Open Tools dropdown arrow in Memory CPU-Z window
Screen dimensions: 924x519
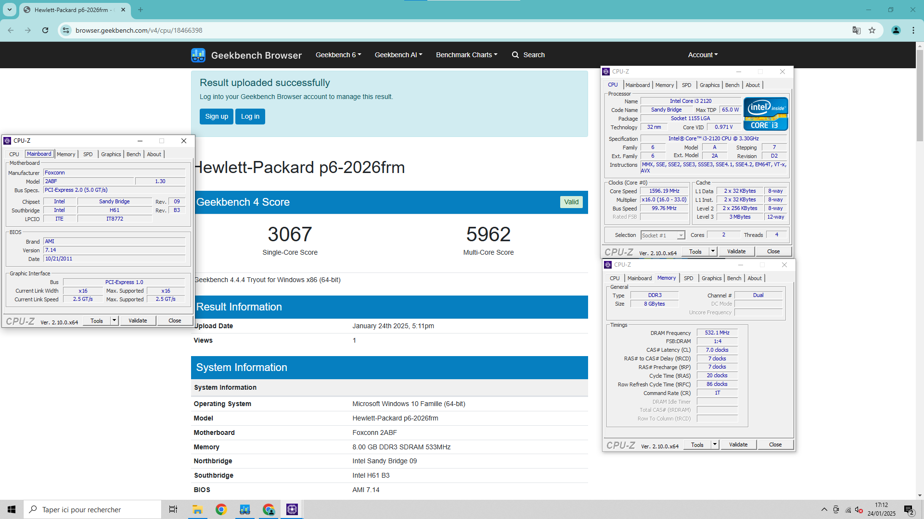(x=715, y=445)
